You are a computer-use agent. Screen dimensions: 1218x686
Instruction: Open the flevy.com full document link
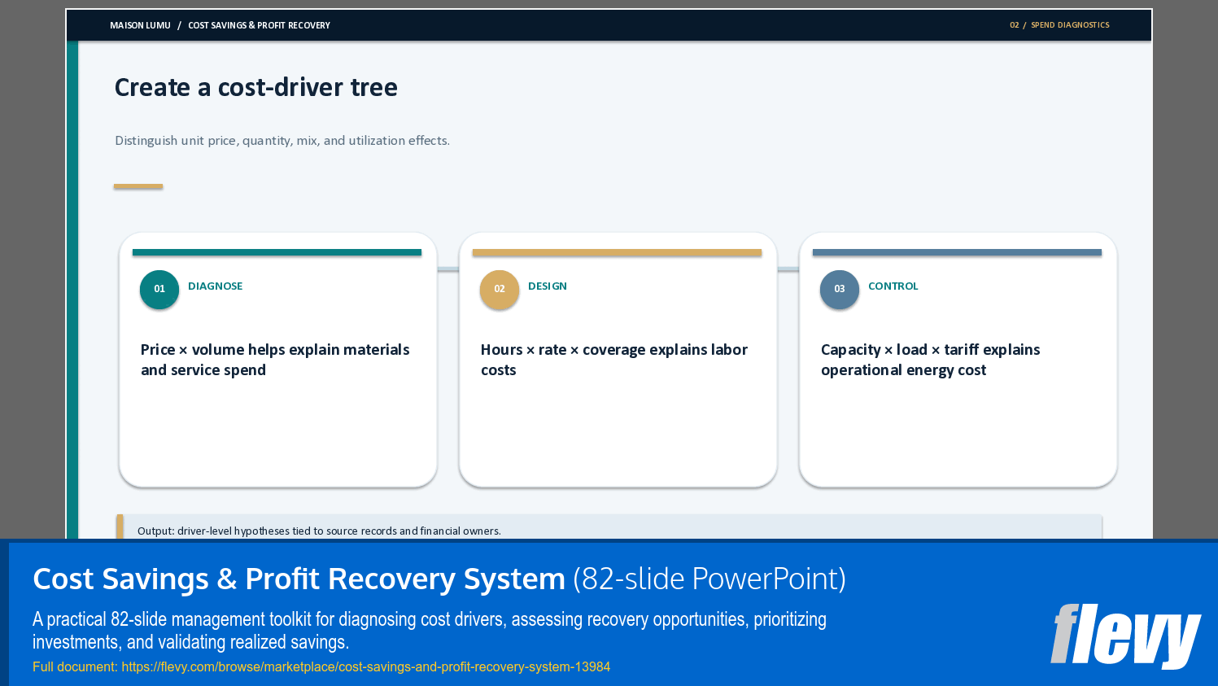click(321, 667)
